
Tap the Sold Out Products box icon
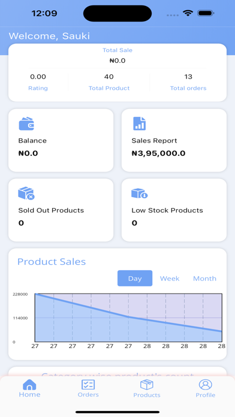pos(26,194)
